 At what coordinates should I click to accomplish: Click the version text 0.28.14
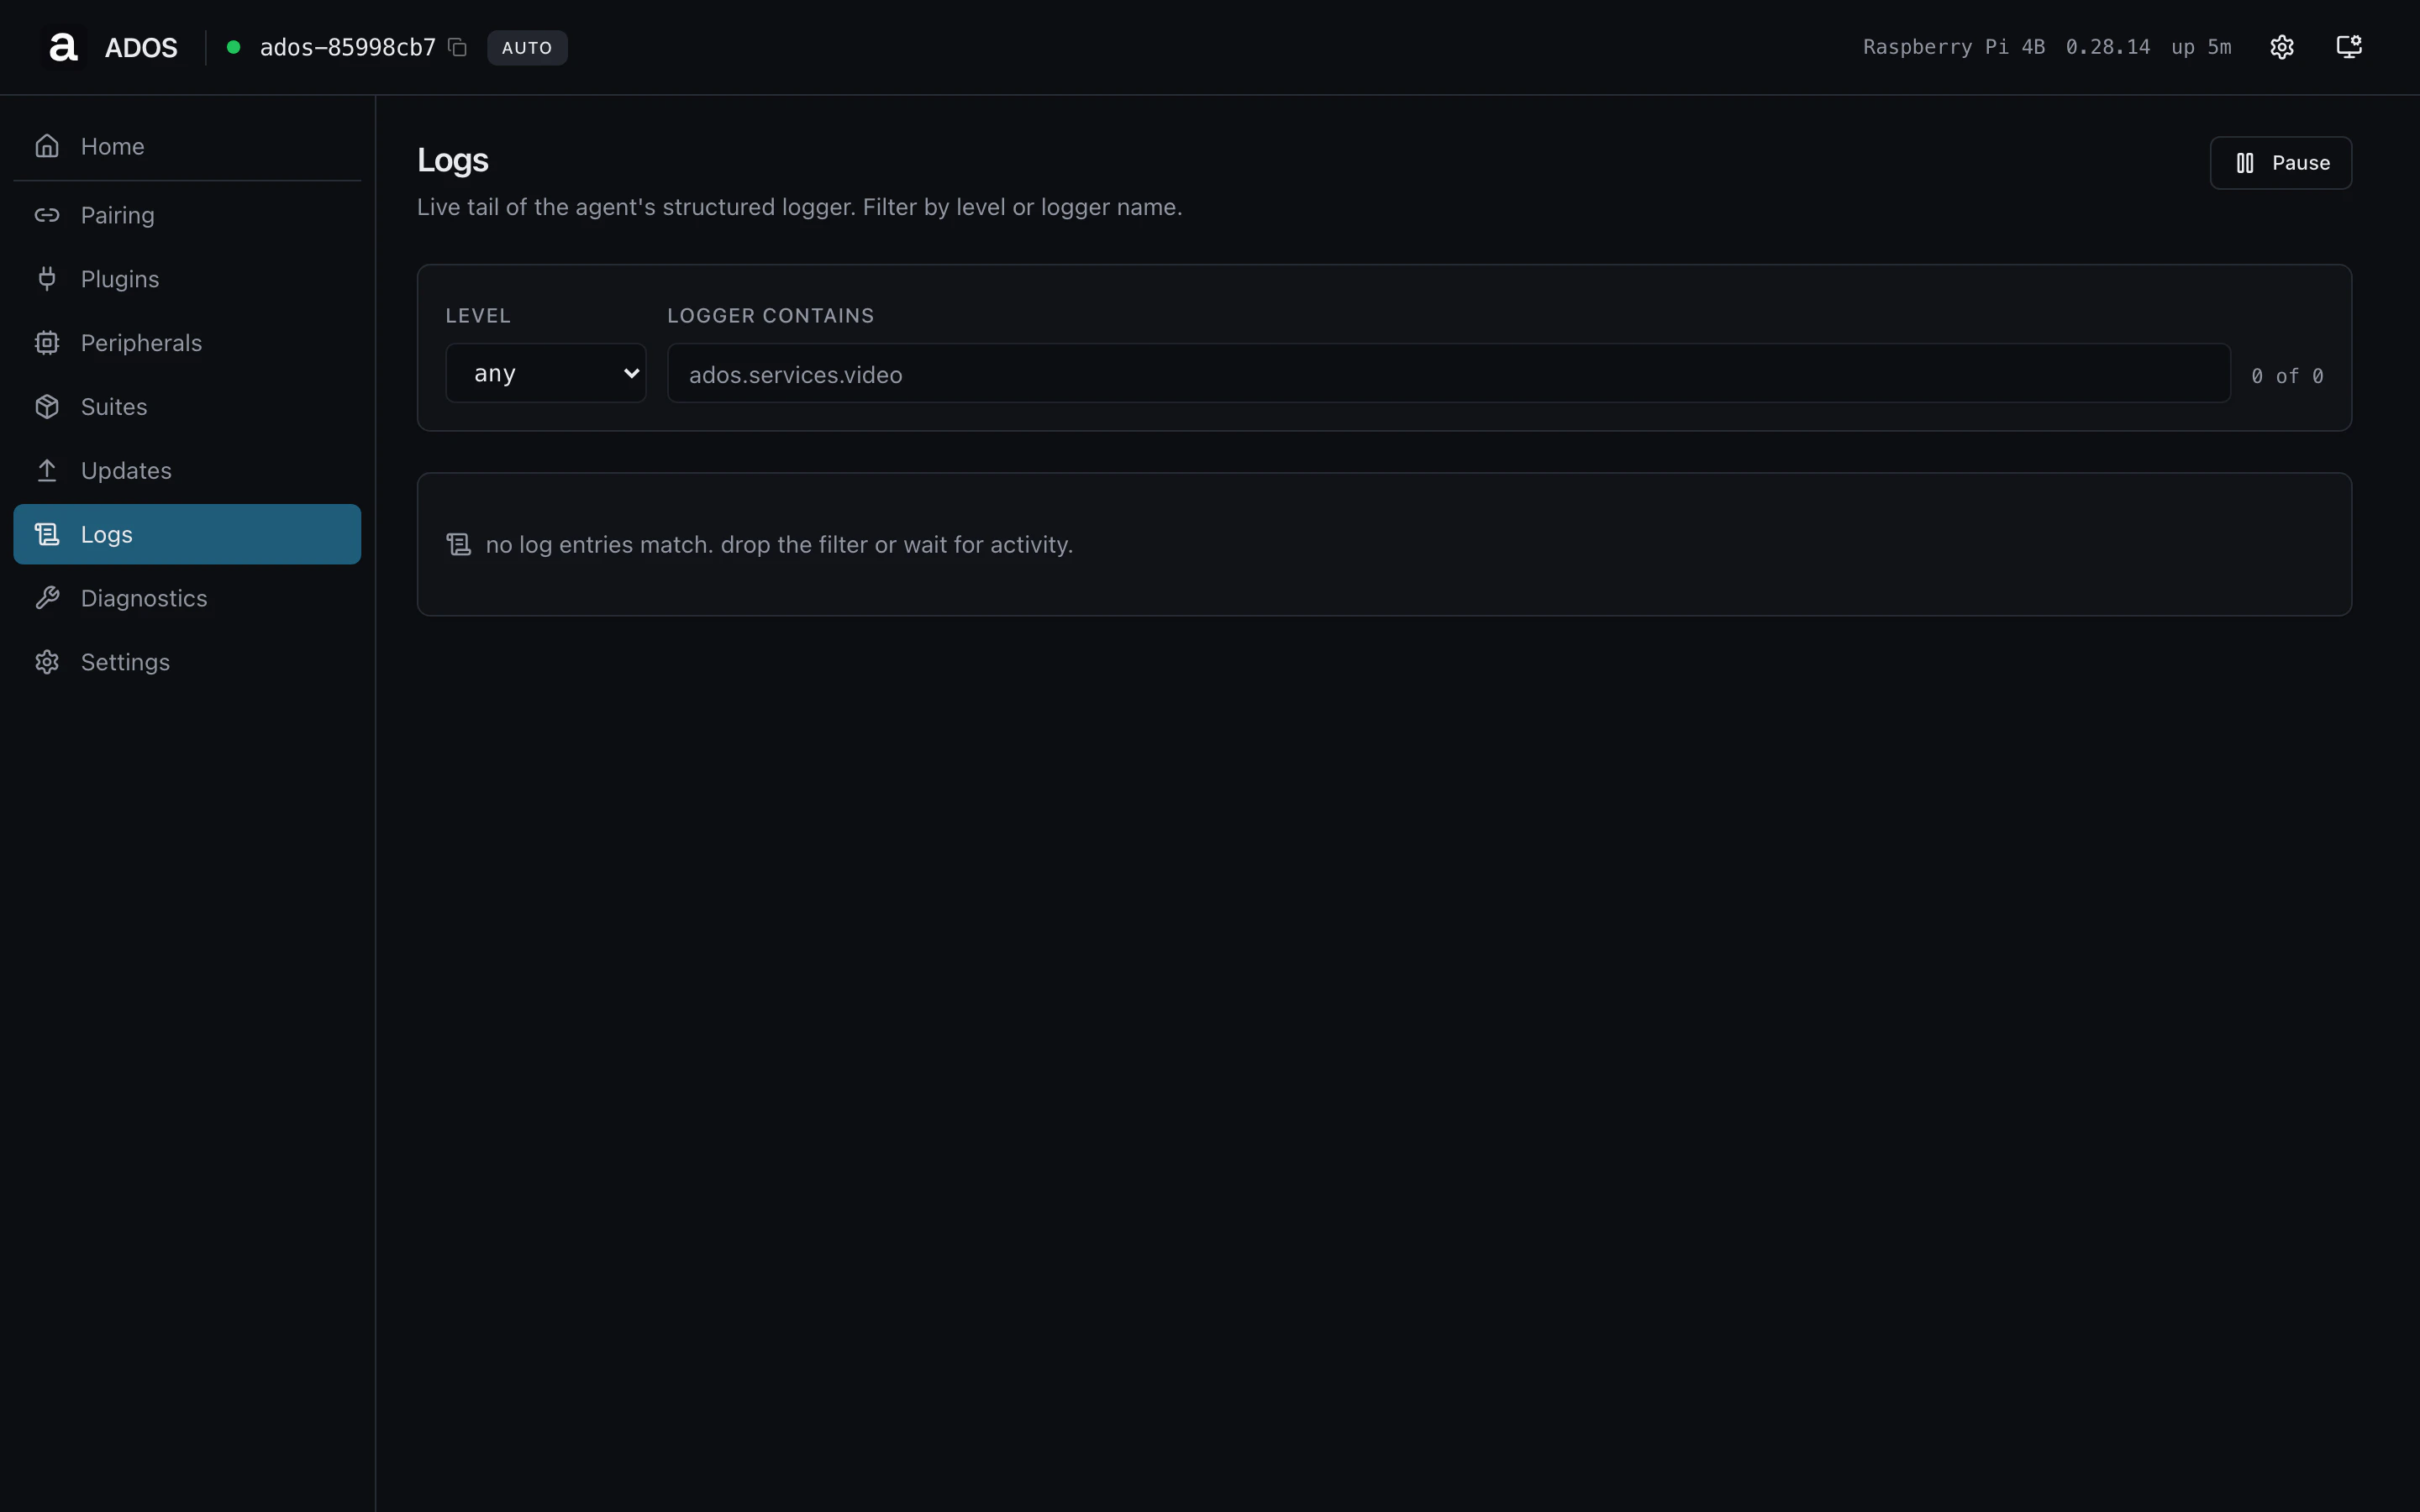2107,47
